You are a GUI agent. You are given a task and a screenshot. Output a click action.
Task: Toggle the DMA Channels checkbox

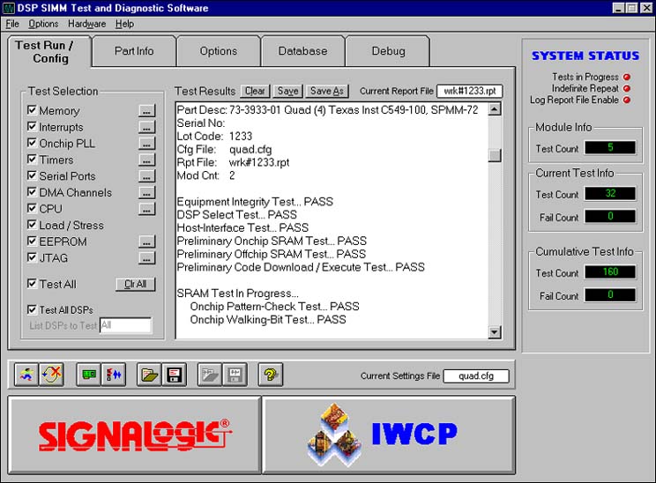(x=32, y=191)
